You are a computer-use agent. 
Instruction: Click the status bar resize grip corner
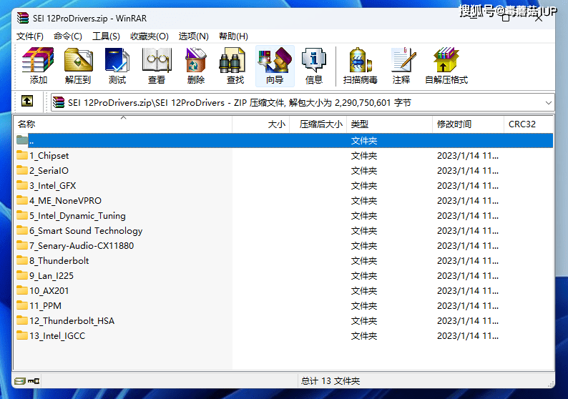551,384
